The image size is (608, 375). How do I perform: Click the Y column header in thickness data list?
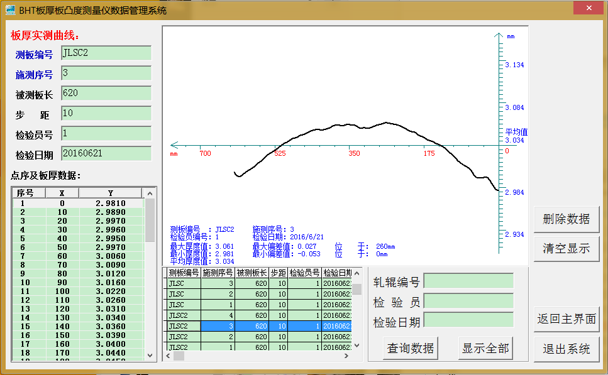pyautogui.click(x=111, y=193)
